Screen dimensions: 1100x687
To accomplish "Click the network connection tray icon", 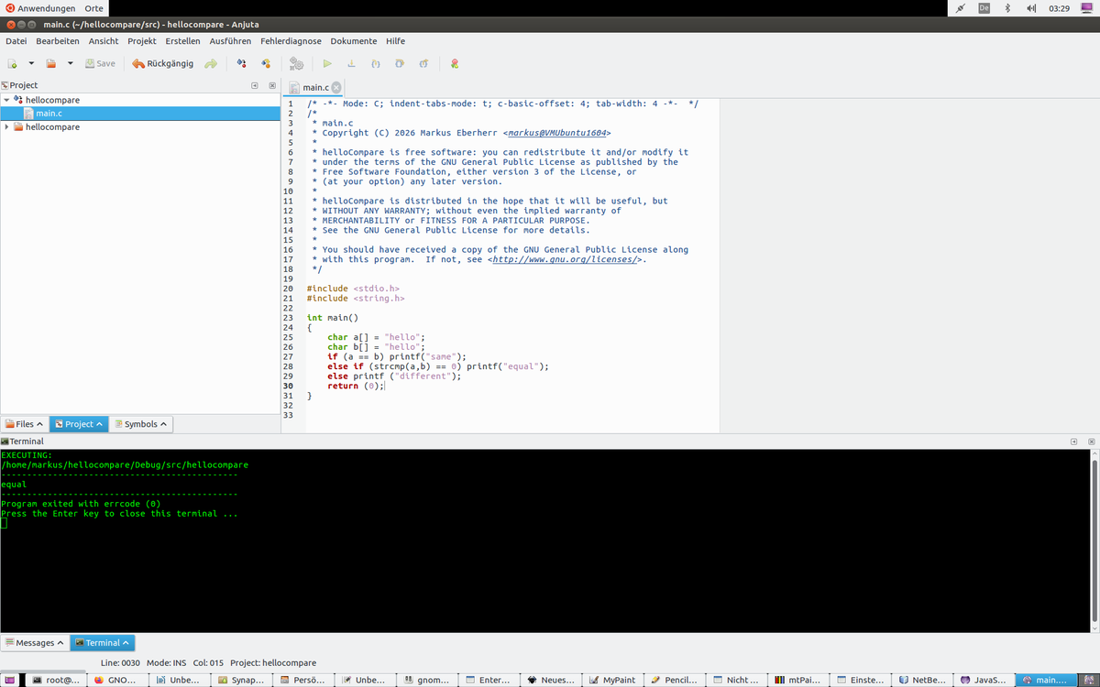I will [x=959, y=8].
